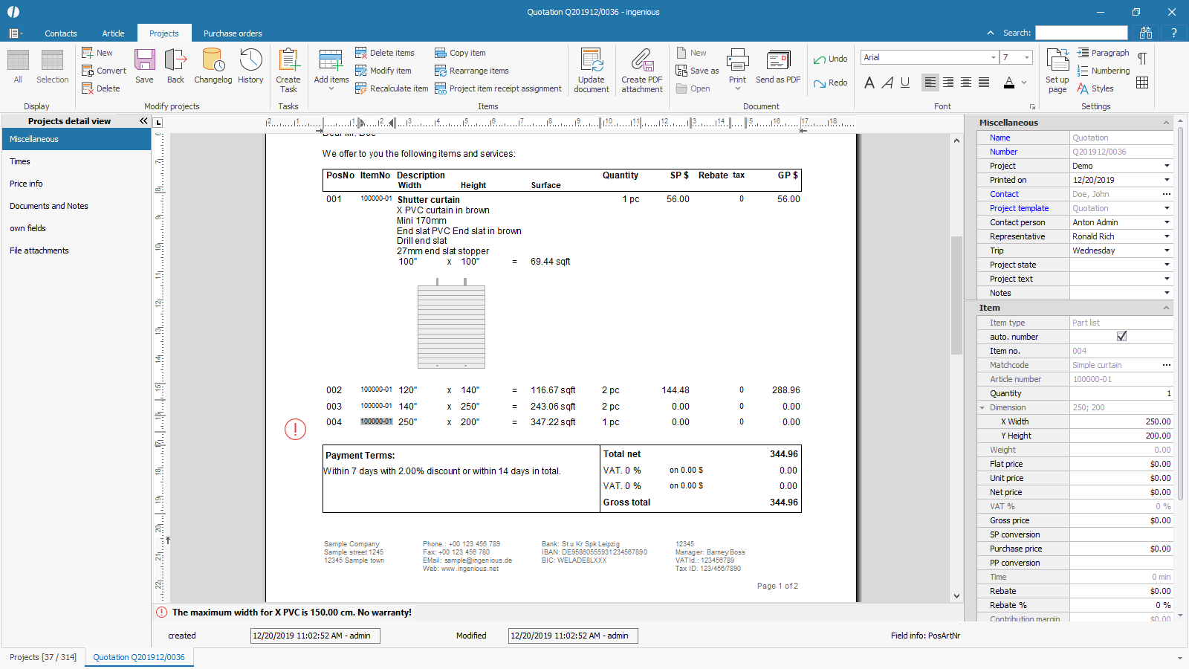Open the Arial font name dropdown
Image resolution: width=1189 pixels, height=669 pixels.
click(x=993, y=58)
